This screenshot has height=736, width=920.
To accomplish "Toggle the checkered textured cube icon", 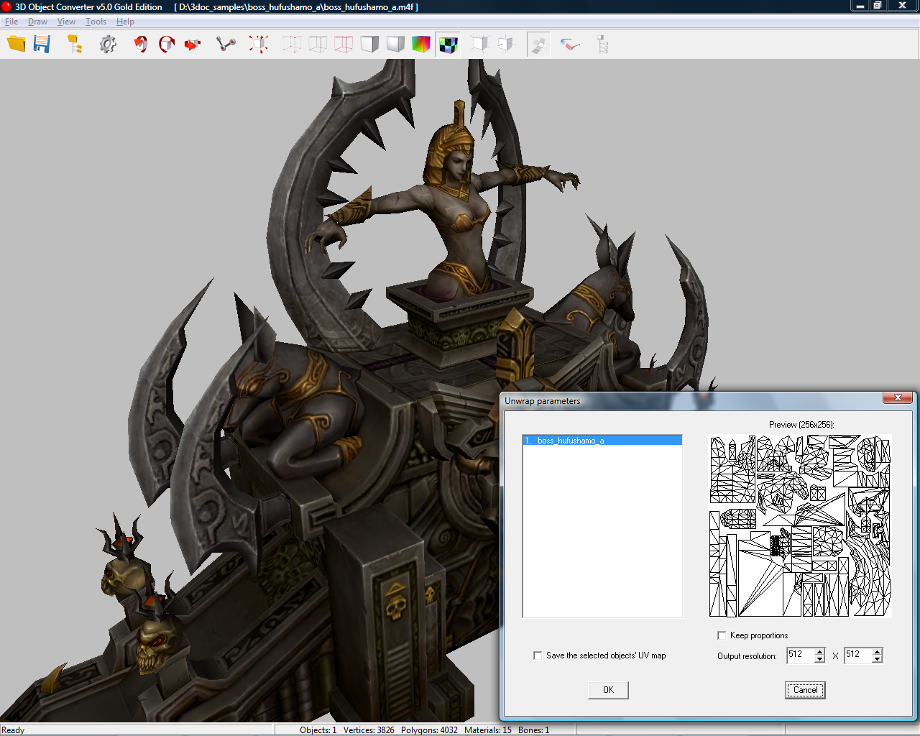I will tap(448, 45).
